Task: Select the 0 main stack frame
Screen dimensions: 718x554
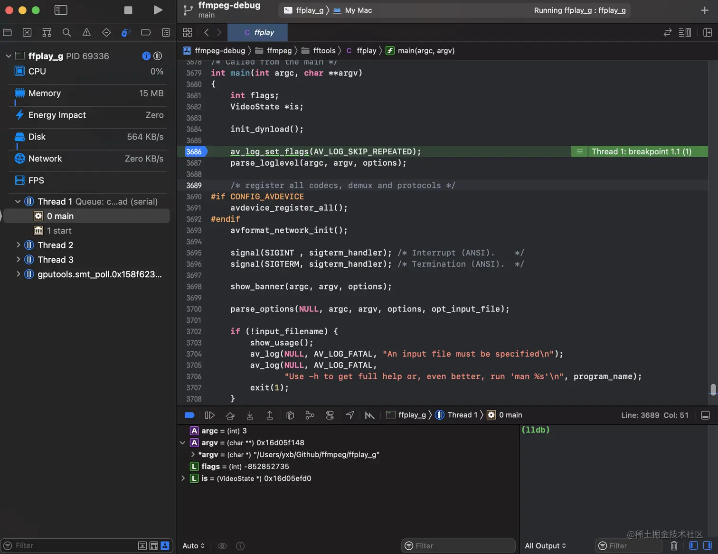Action: pos(86,216)
